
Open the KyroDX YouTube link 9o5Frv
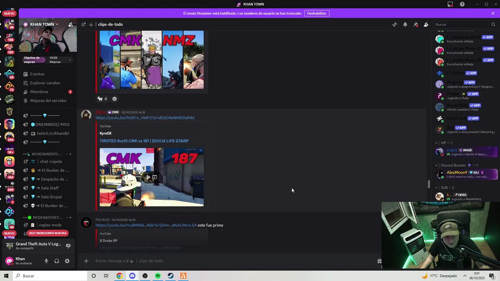coord(145,118)
